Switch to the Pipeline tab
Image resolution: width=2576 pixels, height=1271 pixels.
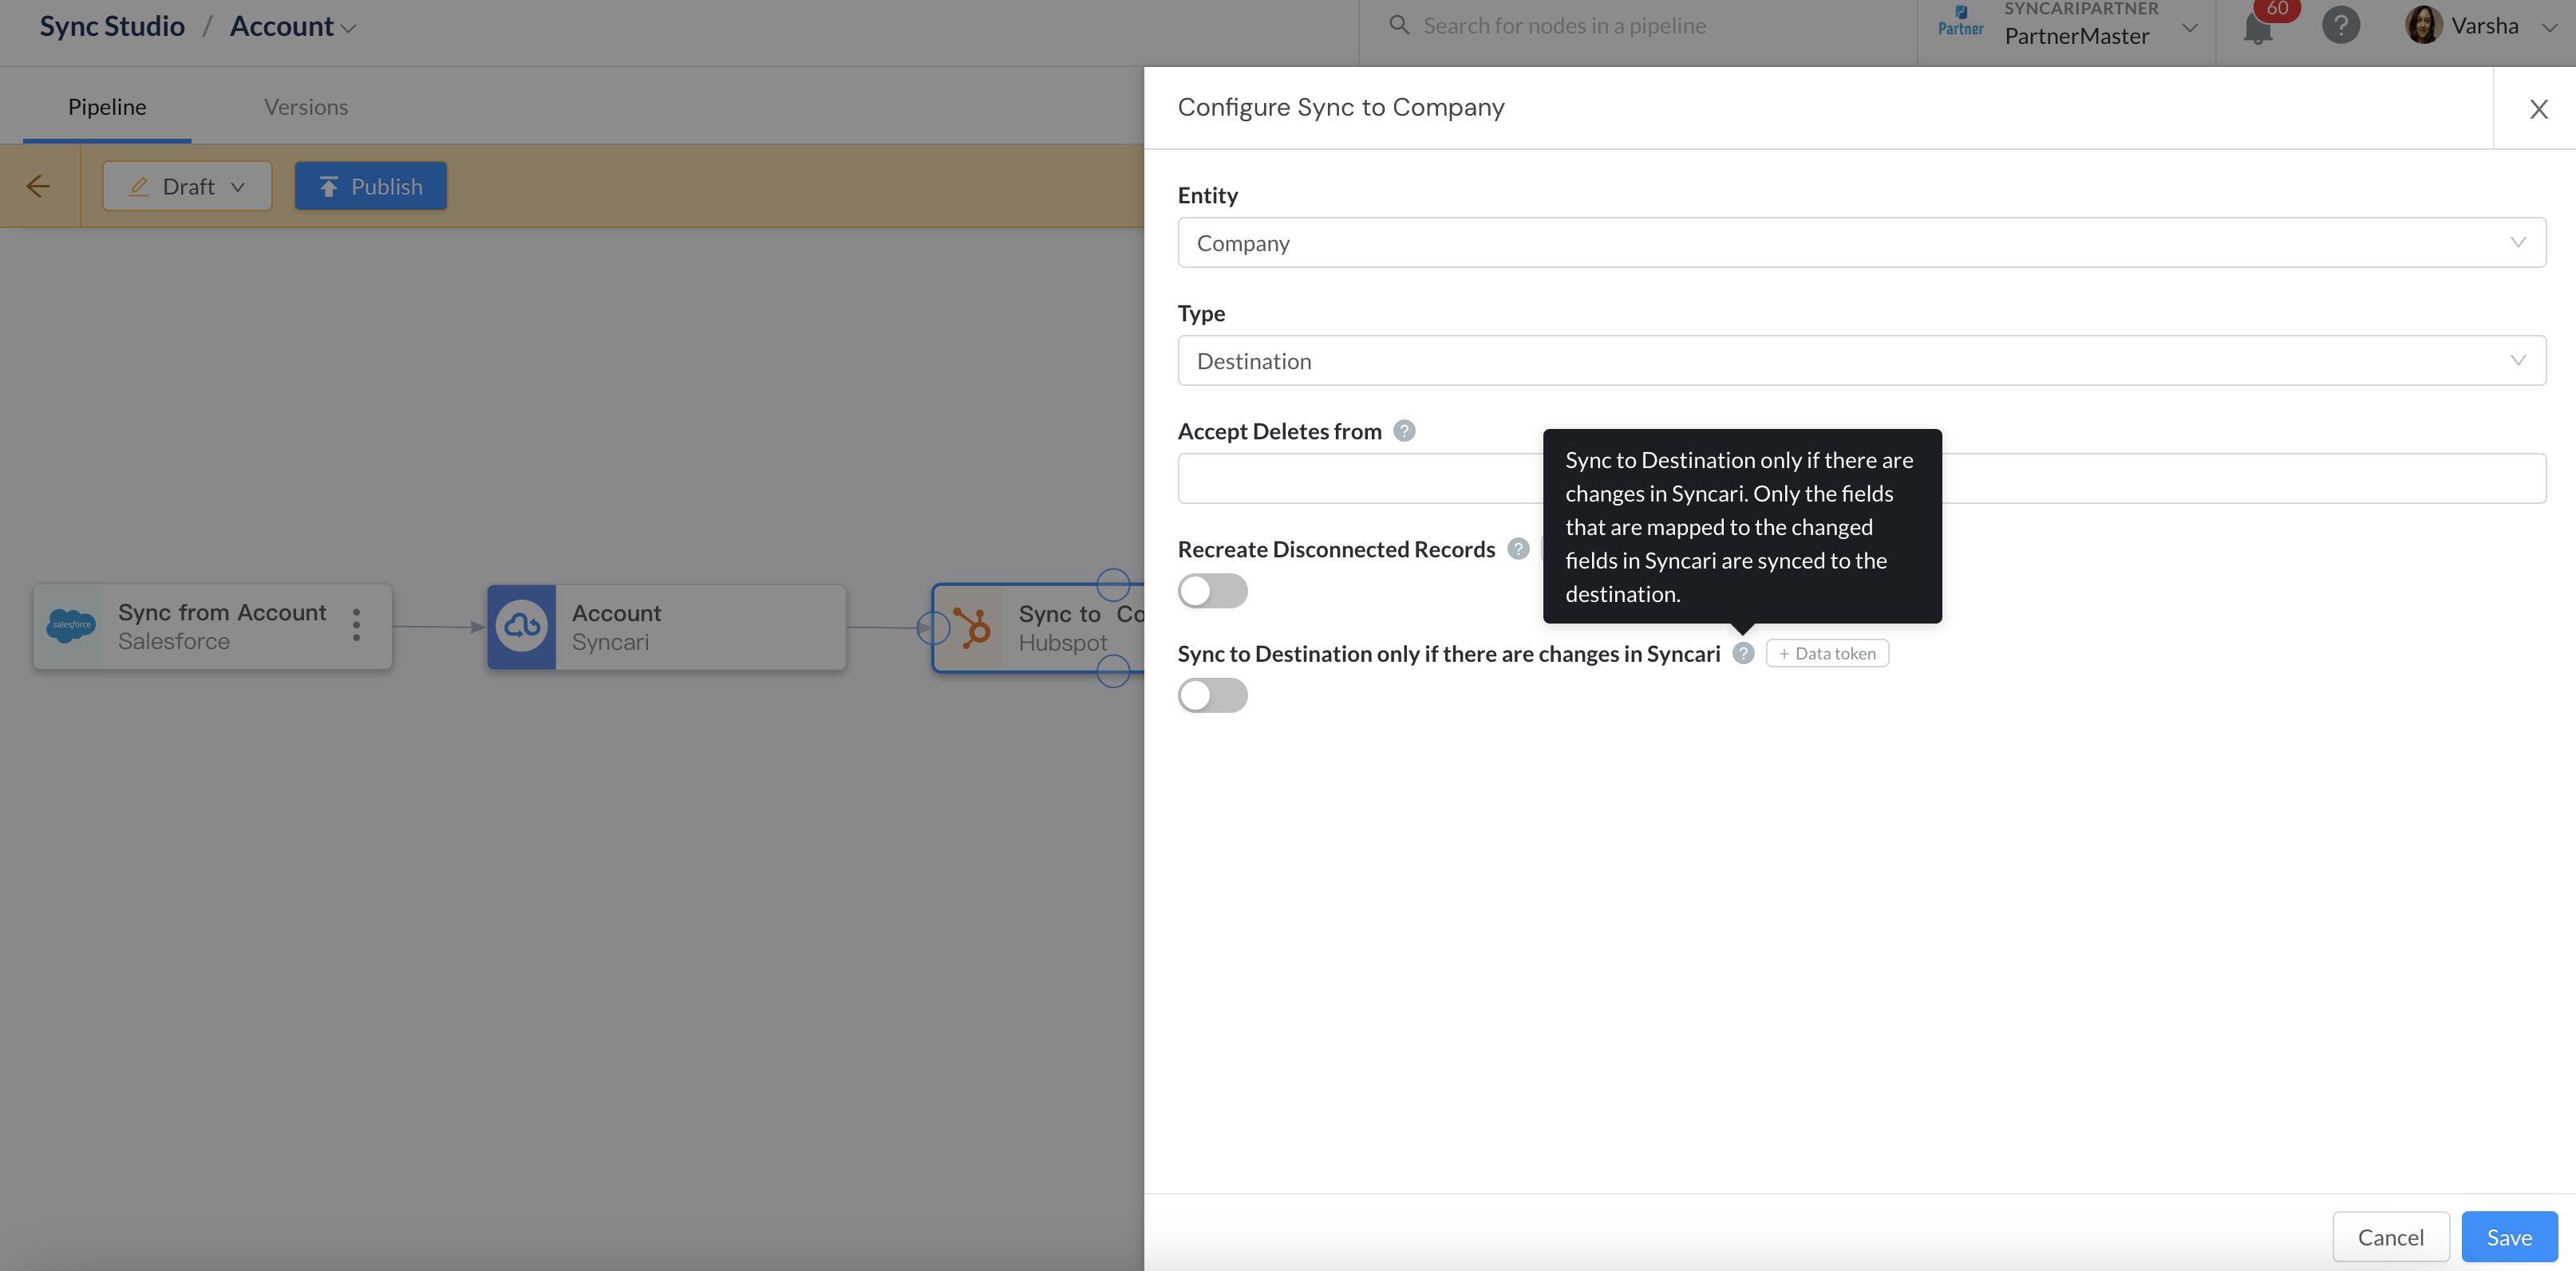[x=107, y=107]
